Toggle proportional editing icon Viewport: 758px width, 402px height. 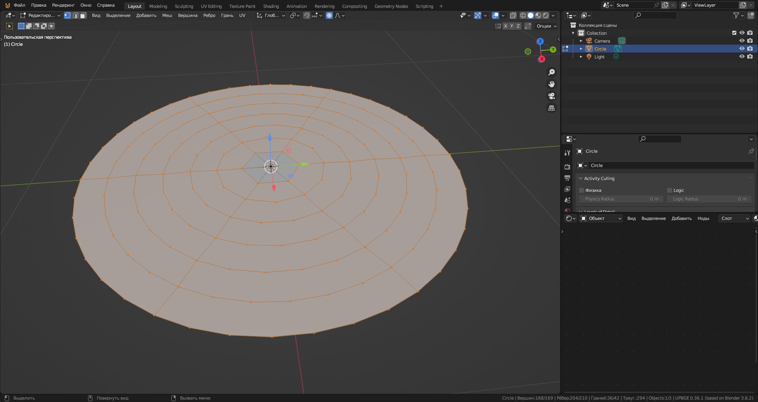[x=329, y=15]
